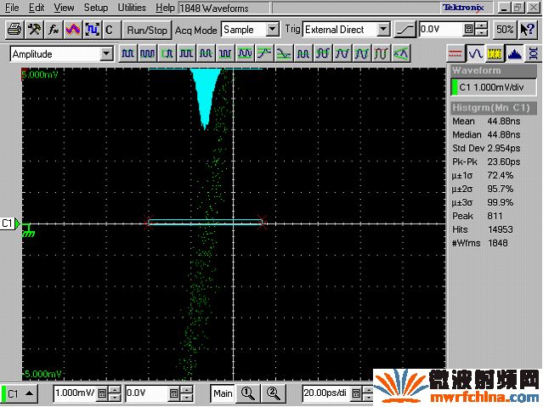
Task: Click the vertical scale 1.000mV field
Action: click(x=75, y=393)
